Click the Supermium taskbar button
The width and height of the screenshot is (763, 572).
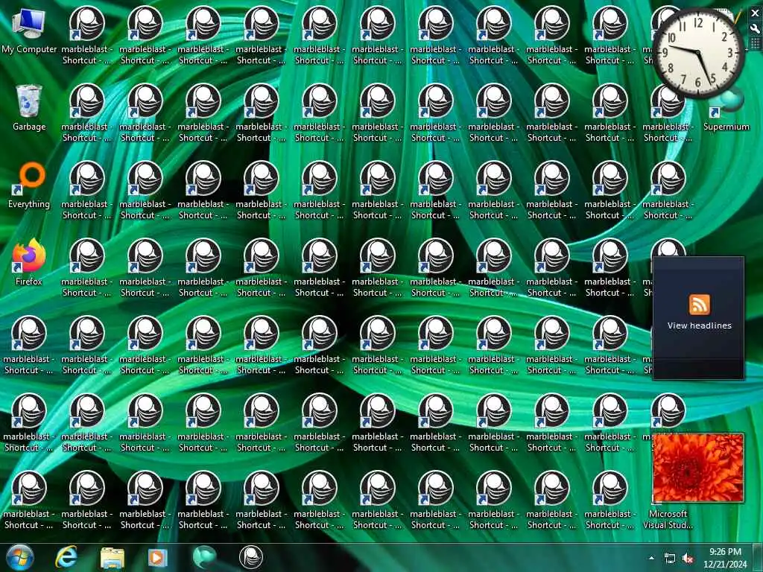coord(204,557)
